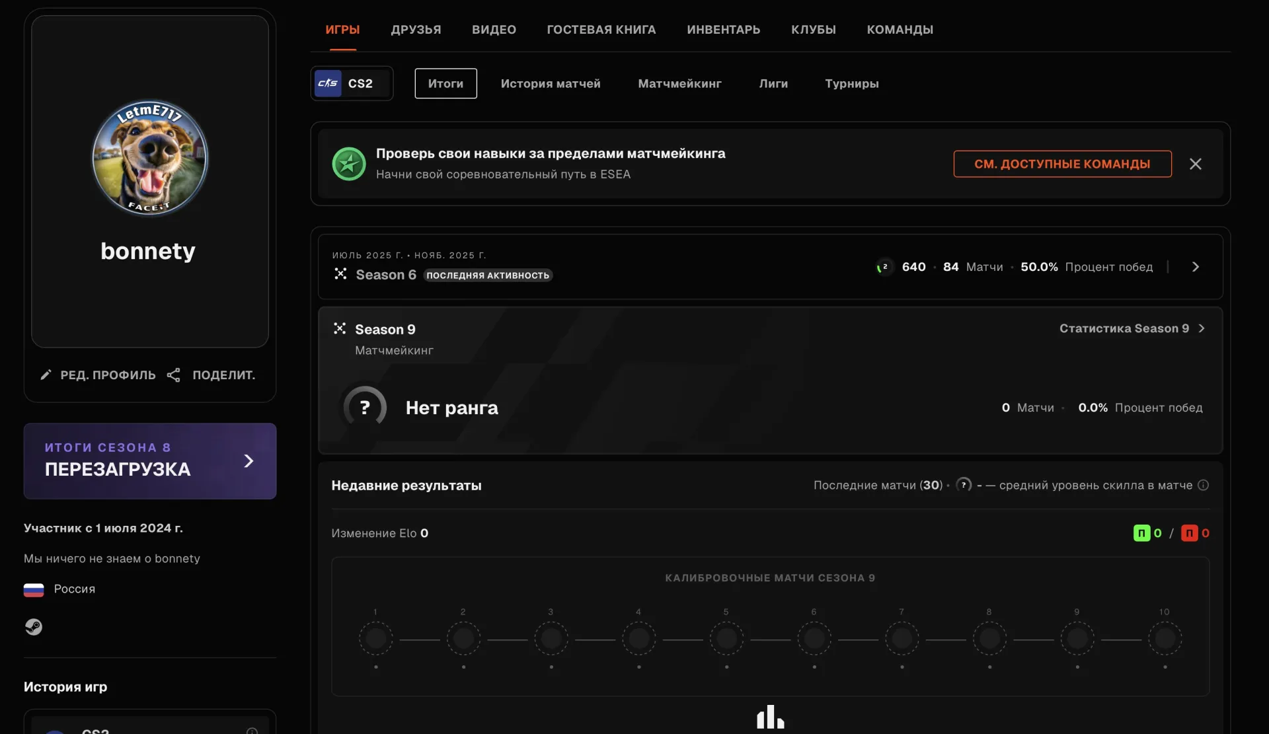Dismiss the ESEA promo banner
The height and width of the screenshot is (734, 1269).
(x=1196, y=164)
